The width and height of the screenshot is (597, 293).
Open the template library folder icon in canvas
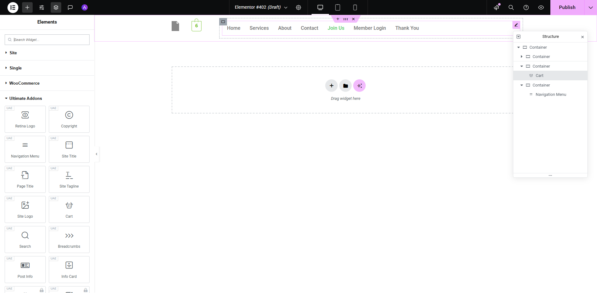tap(345, 86)
